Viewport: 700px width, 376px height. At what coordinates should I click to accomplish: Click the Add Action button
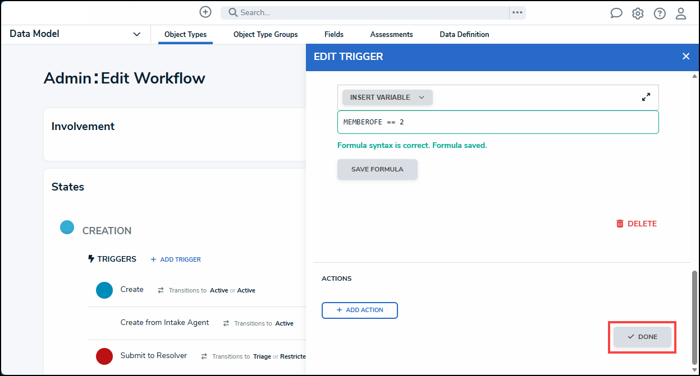click(360, 310)
